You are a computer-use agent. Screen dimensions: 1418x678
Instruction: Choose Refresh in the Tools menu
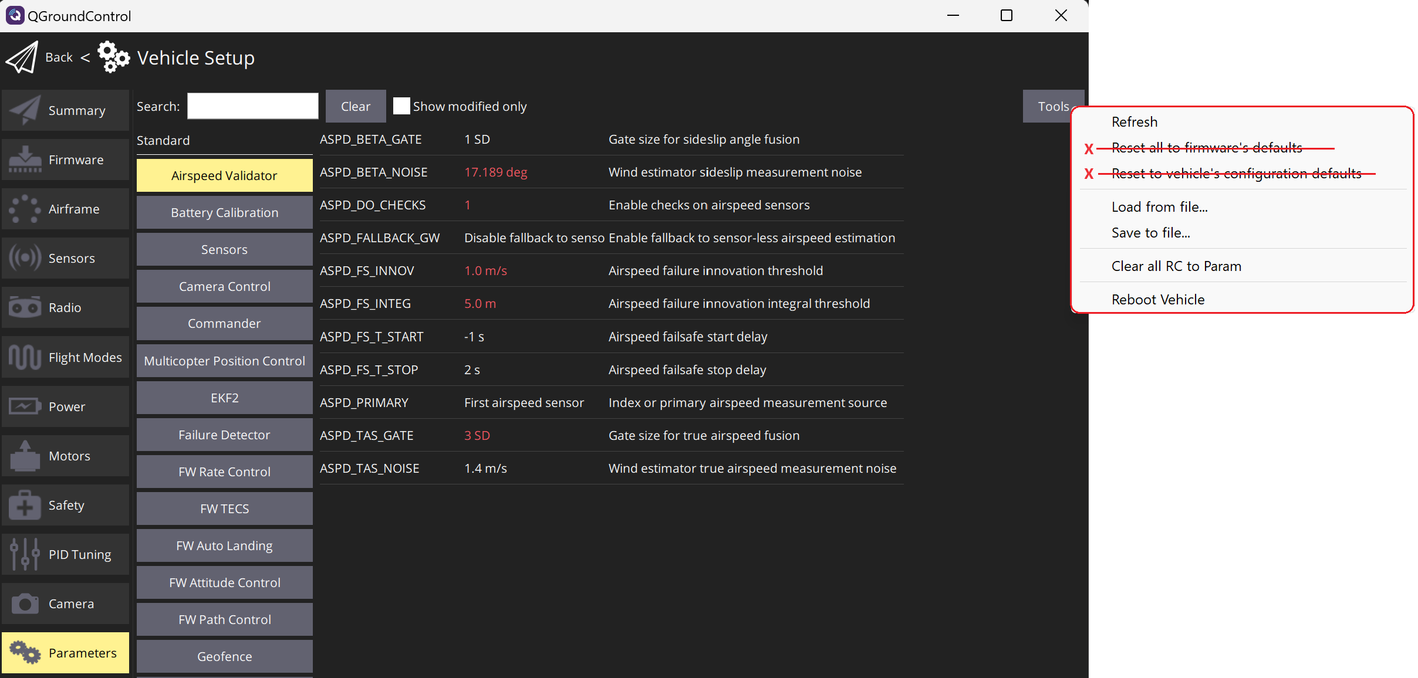point(1134,122)
